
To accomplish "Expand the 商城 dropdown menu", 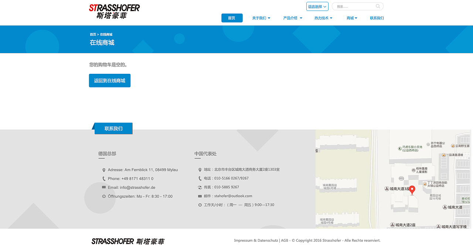I will coord(351,18).
